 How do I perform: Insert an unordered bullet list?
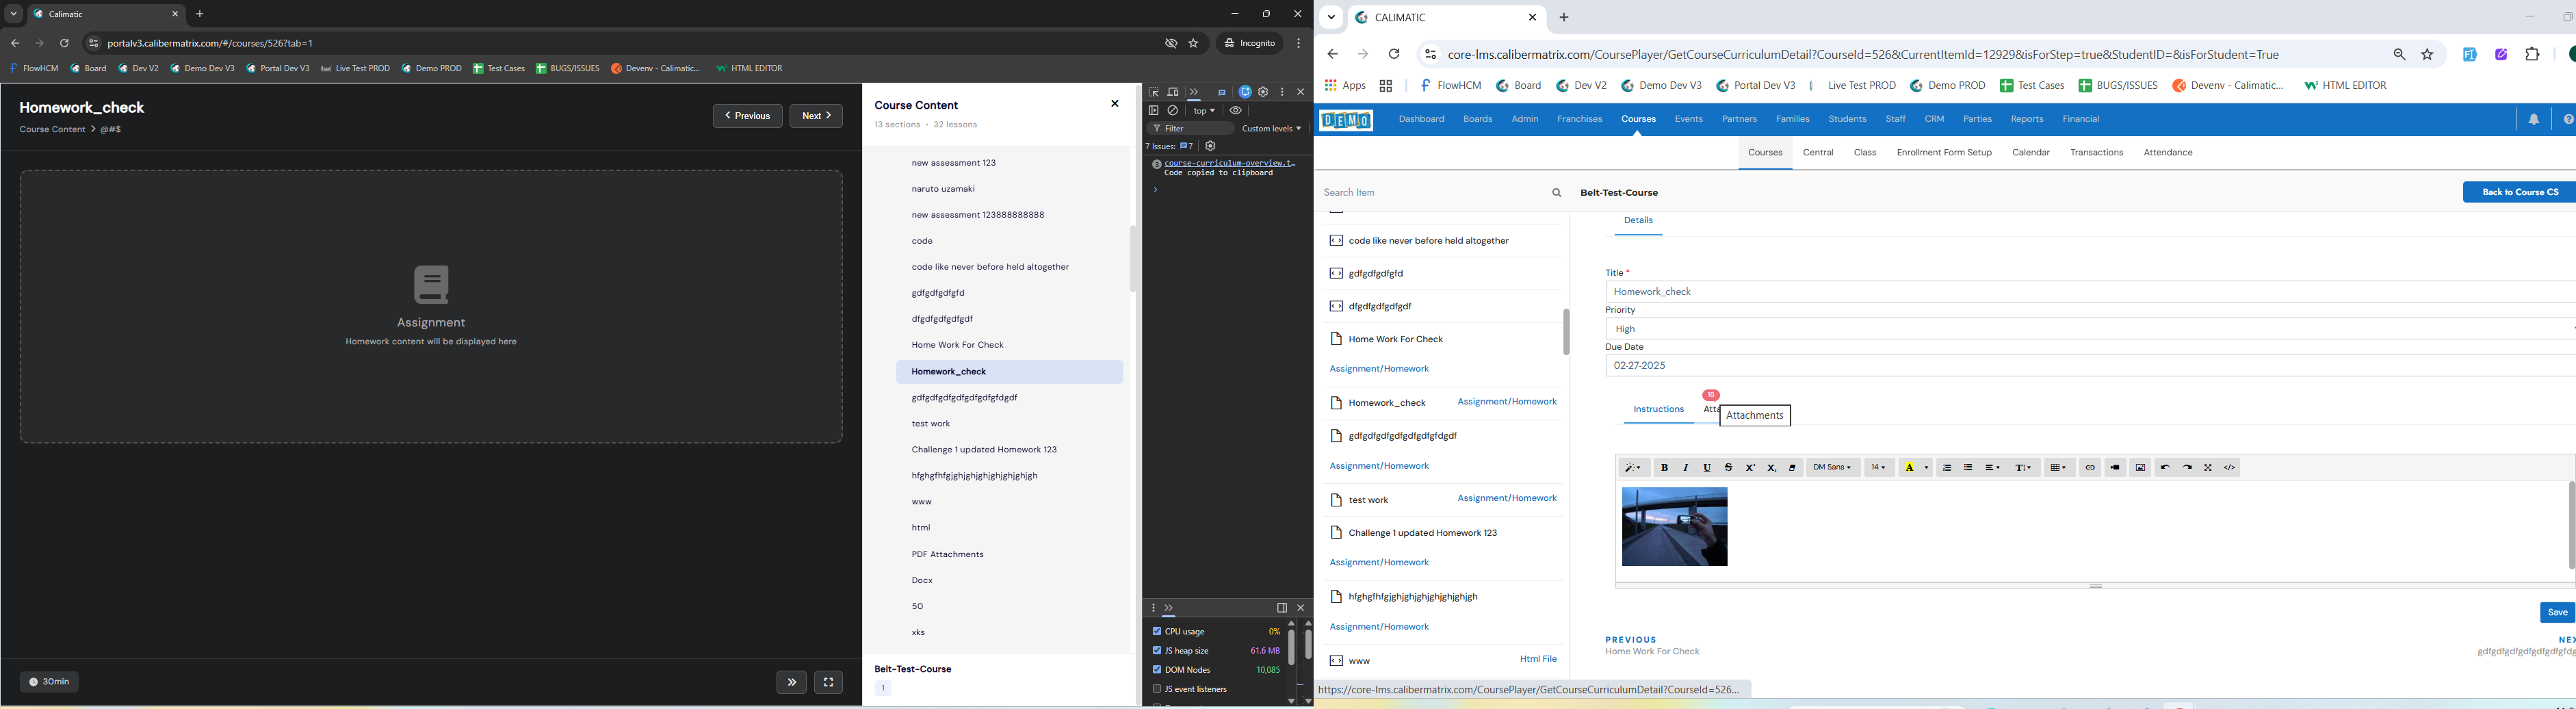click(1968, 468)
